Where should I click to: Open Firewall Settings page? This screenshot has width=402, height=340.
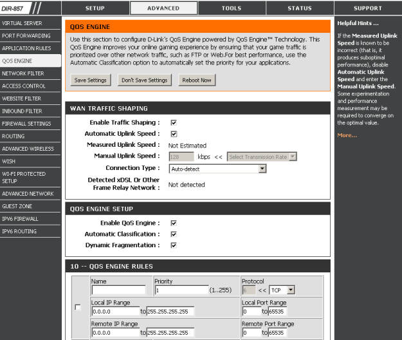point(30,124)
